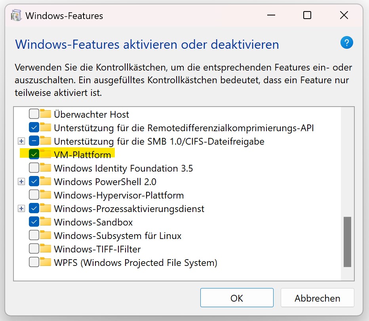Confirm with the OK button
Screen dimensions: 369x321
tap(237, 298)
